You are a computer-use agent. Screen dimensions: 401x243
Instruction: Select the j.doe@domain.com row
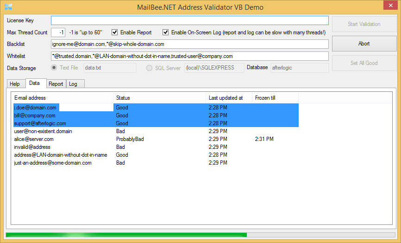click(x=156, y=108)
